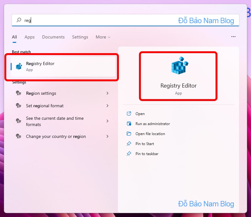Screen dimensions: 251x217
Task: Choose Open file location
Action: tap(150, 134)
